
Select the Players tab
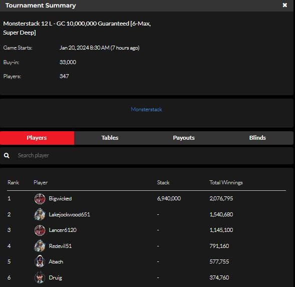(x=37, y=138)
